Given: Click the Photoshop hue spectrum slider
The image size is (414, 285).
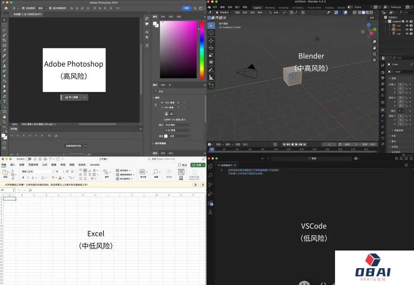Looking at the screenshot, I should pos(202,50).
